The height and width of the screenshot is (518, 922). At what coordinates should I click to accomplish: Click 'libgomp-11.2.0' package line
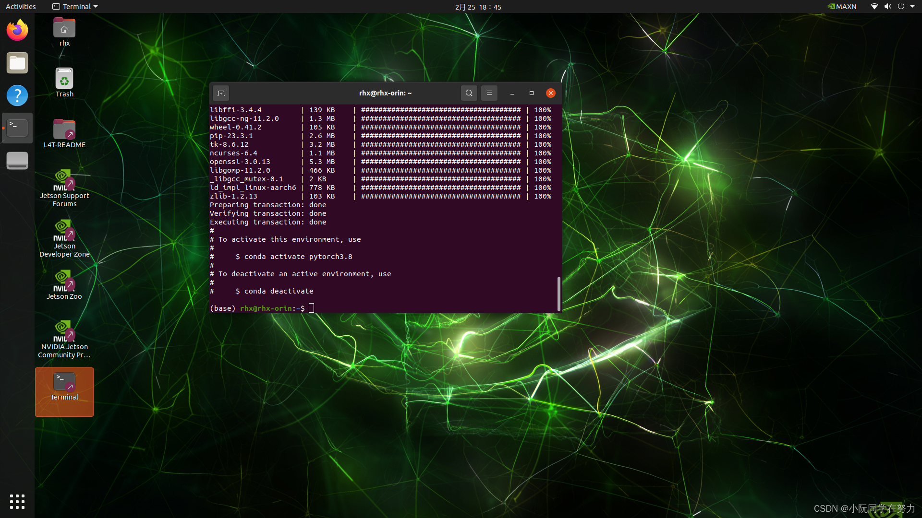coord(380,170)
